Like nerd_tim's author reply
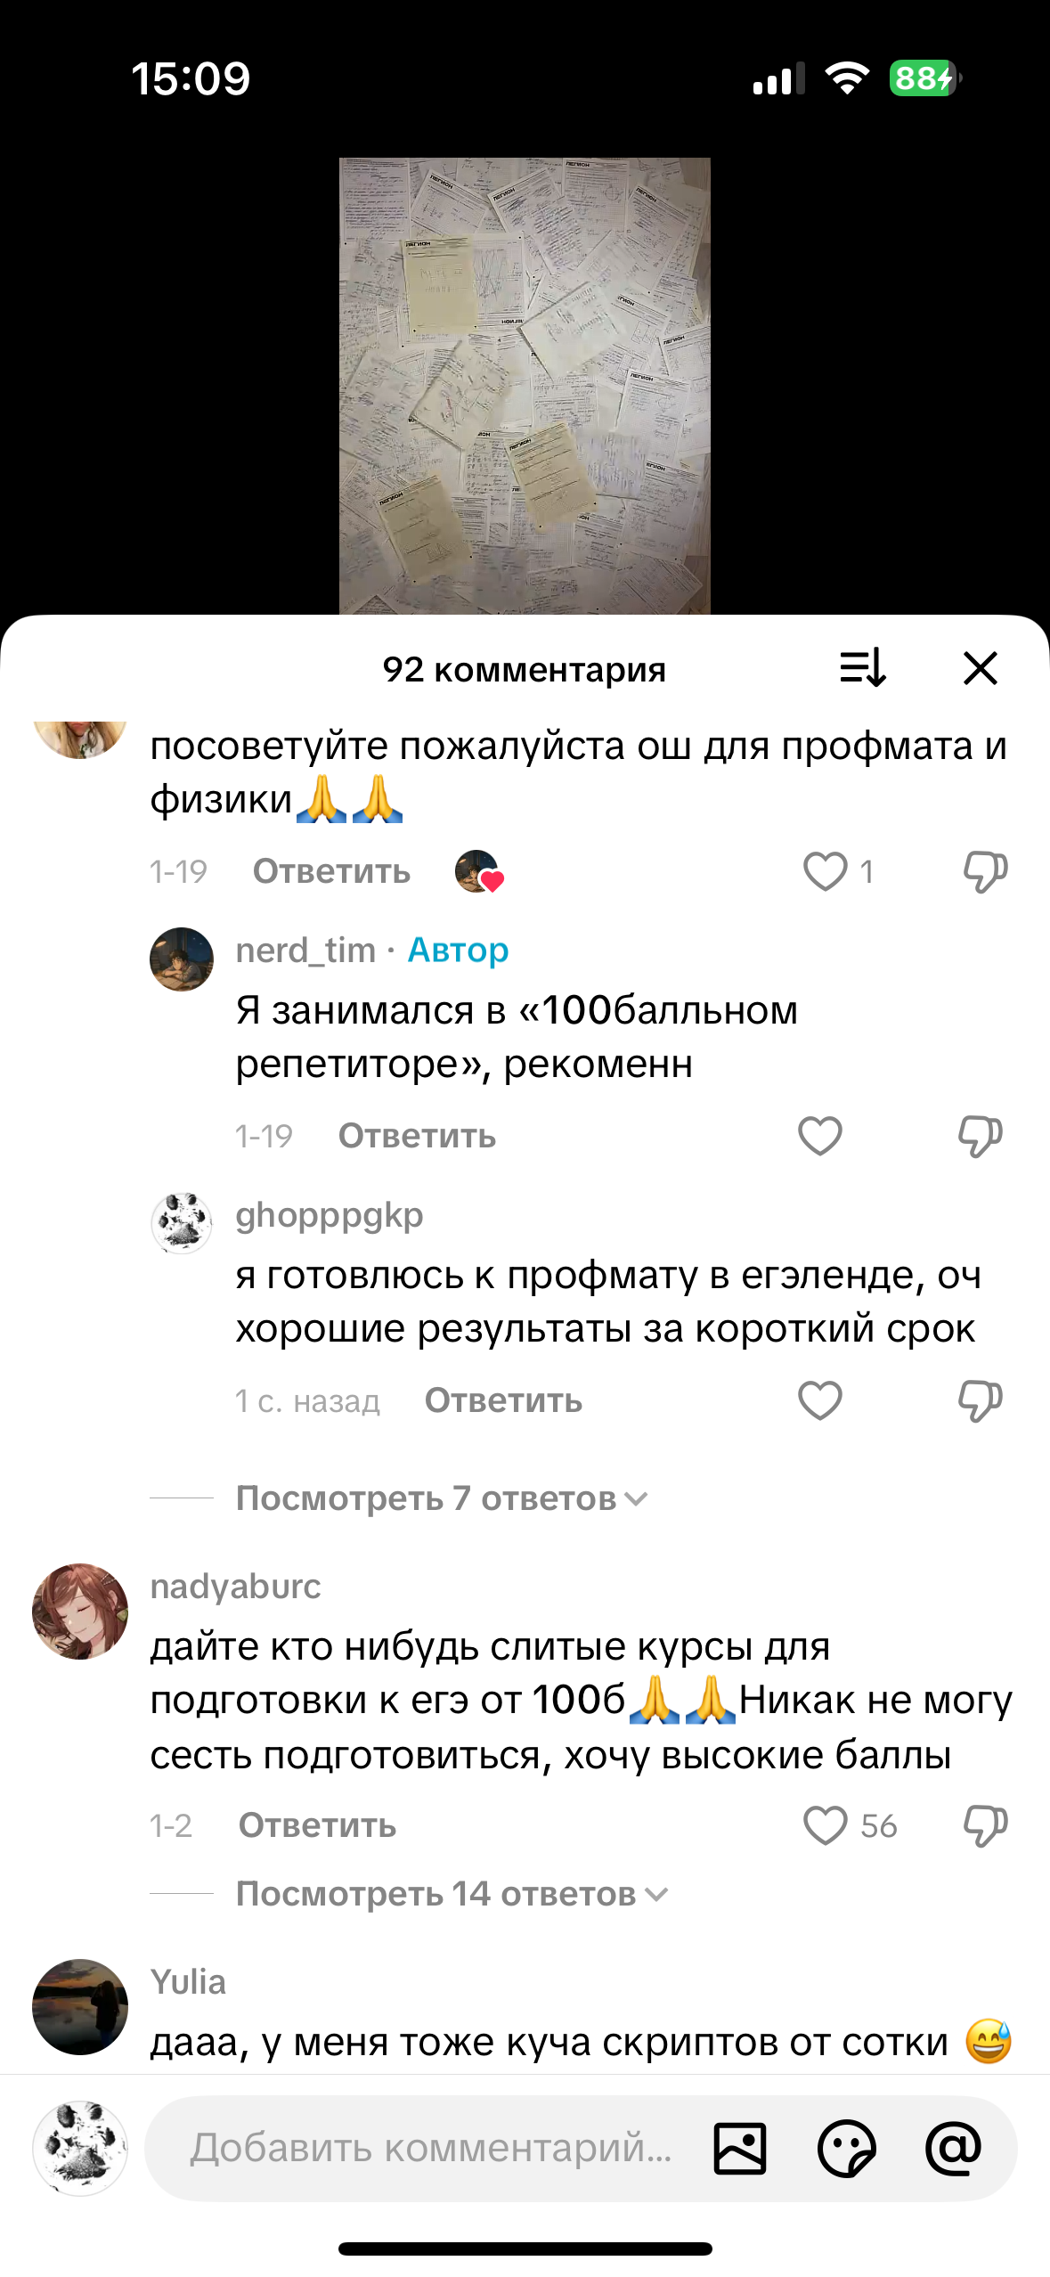 pyautogui.click(x=819, y=1136)
